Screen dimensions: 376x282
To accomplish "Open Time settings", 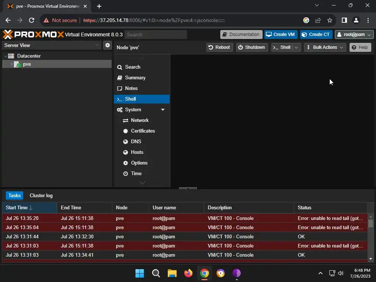I will pyautogui.click(x=142, y=173).
